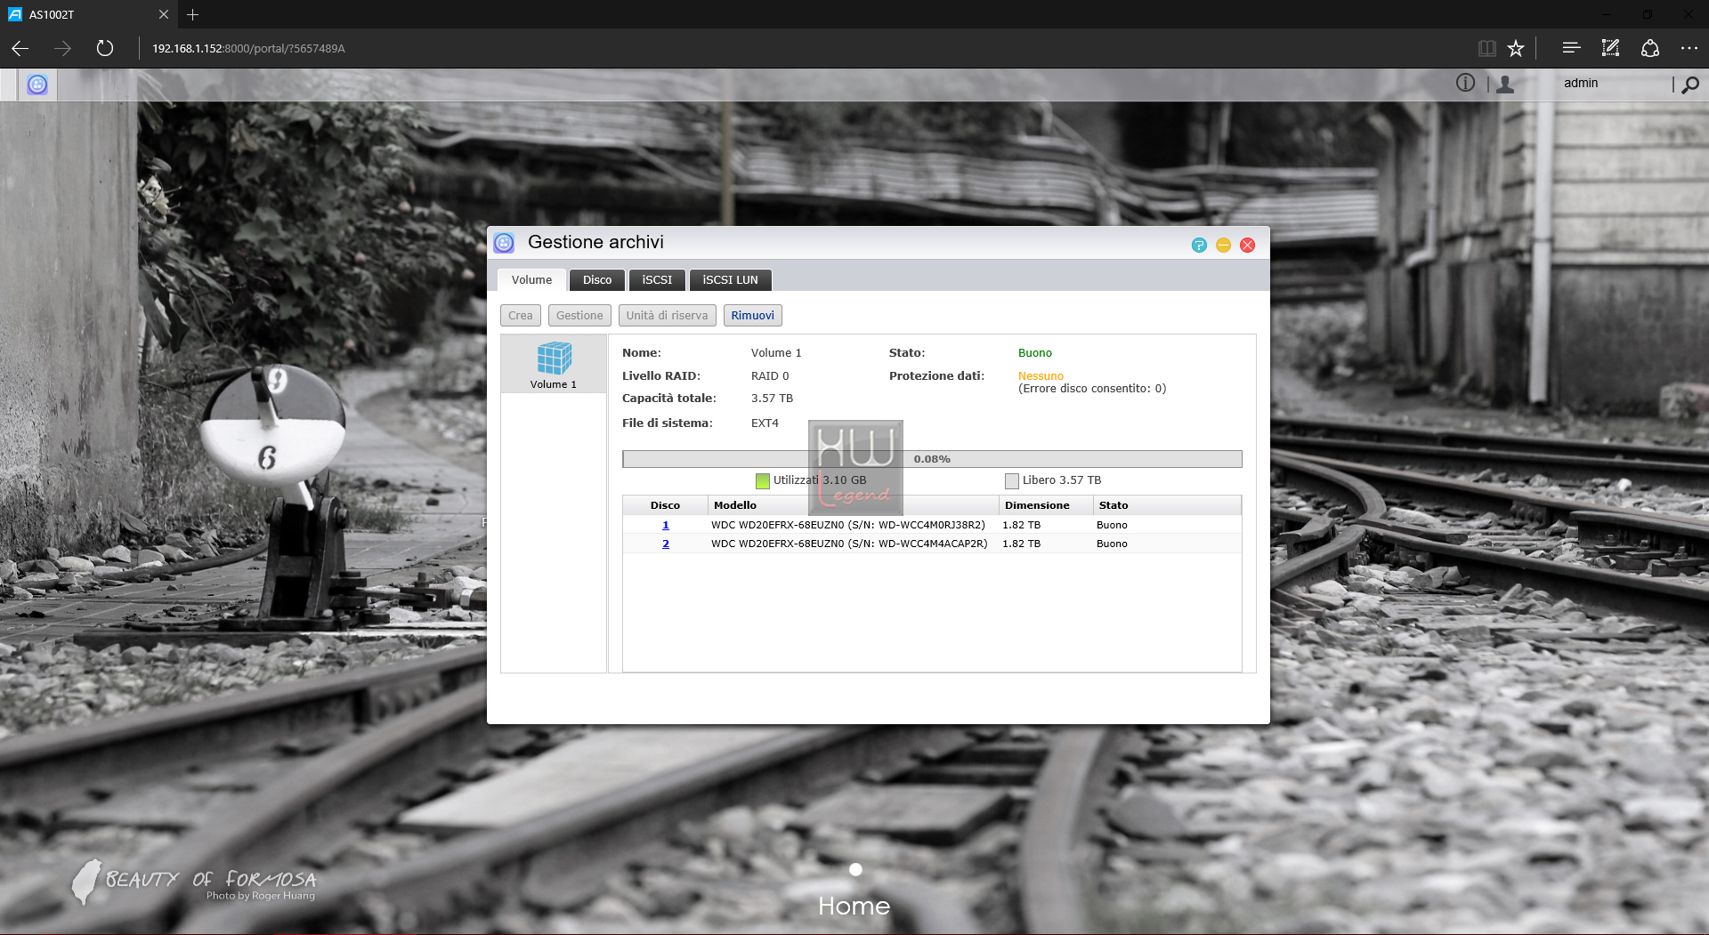Click the Gestione archivi title icon
This screenshot has width=1709, height=935.
(504, 243)
